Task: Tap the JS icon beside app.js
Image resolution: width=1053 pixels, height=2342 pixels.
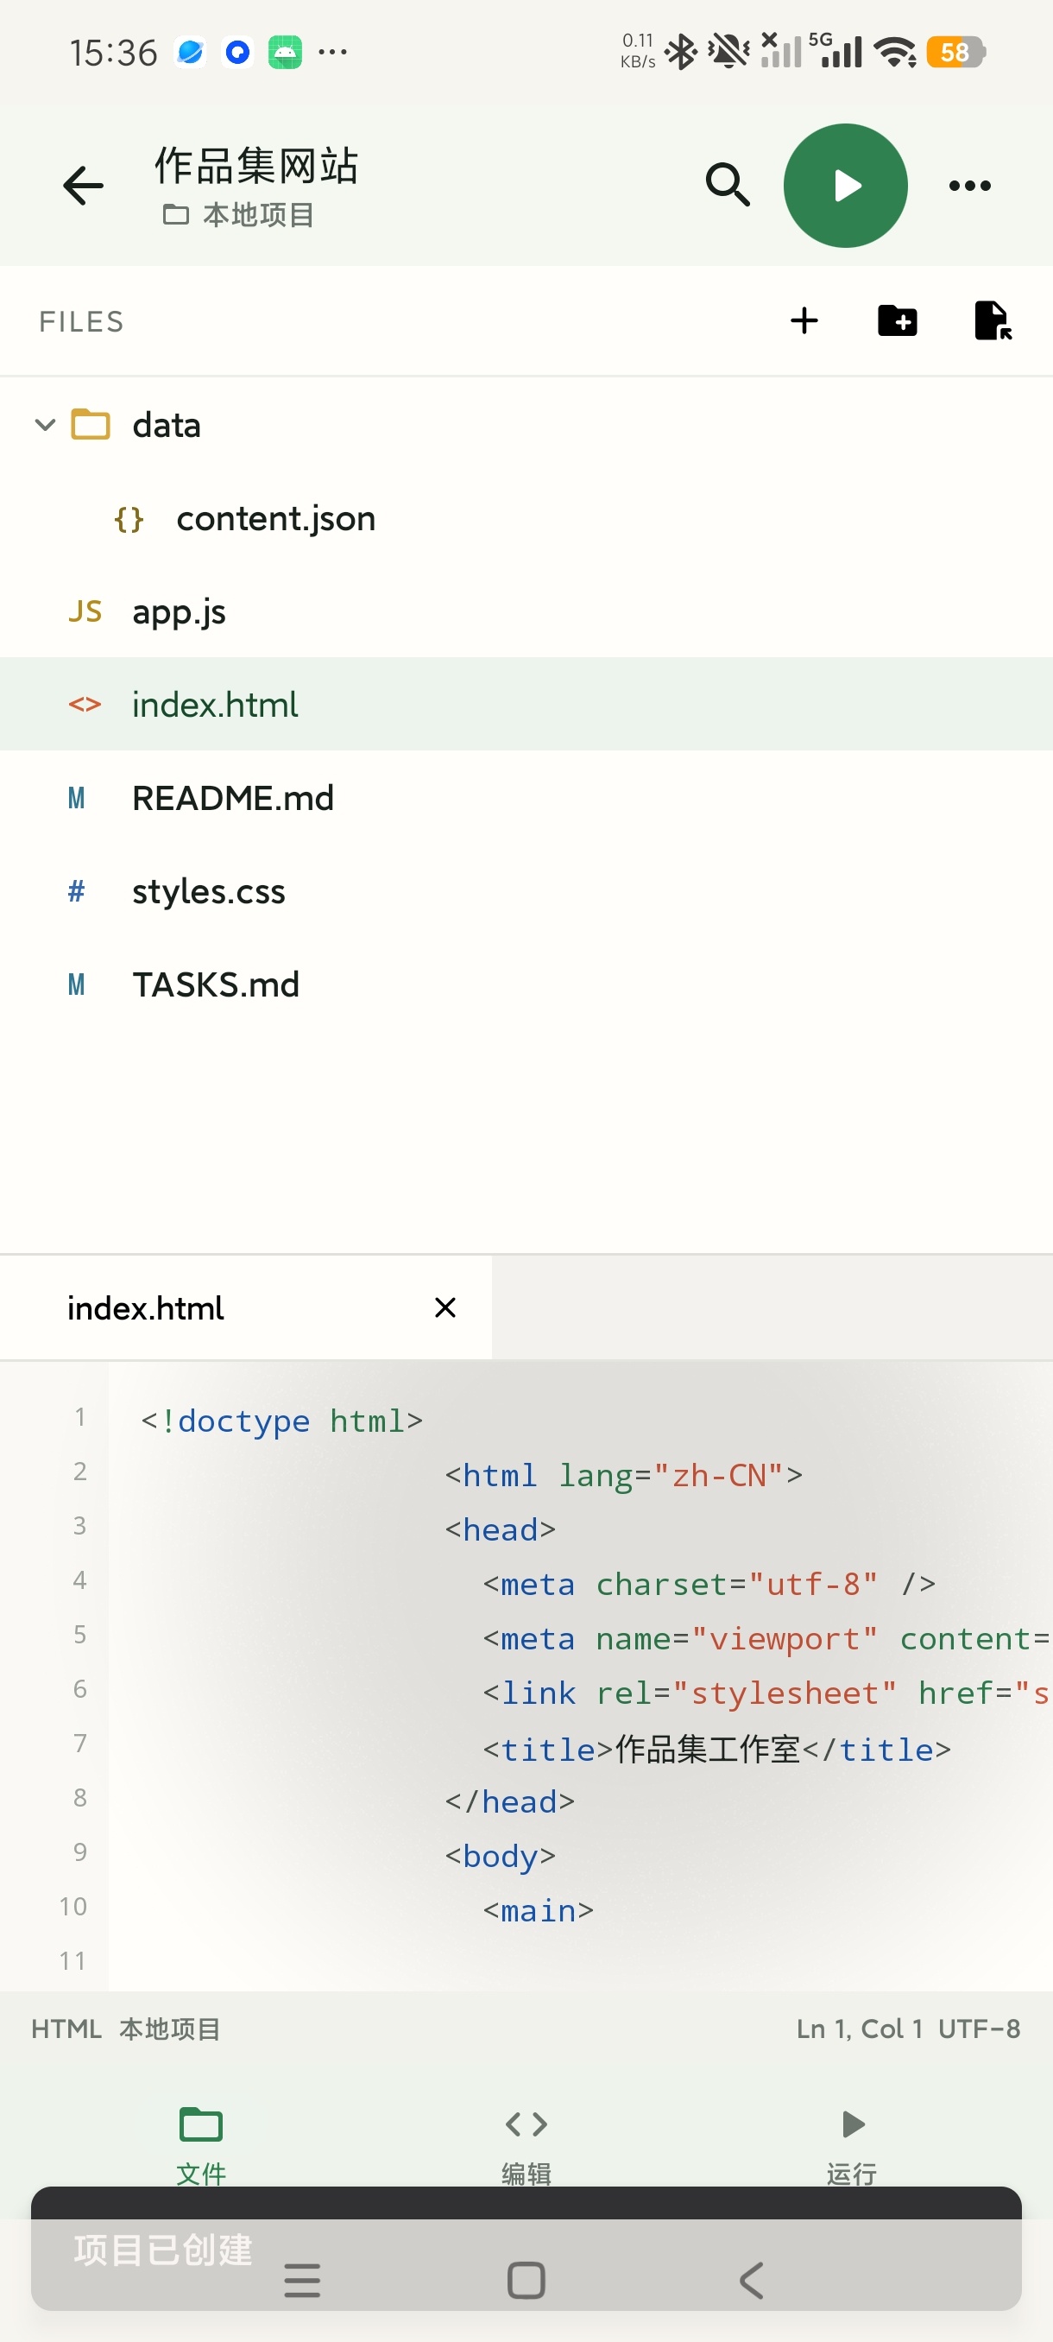Action: click(x=85, y=612)
